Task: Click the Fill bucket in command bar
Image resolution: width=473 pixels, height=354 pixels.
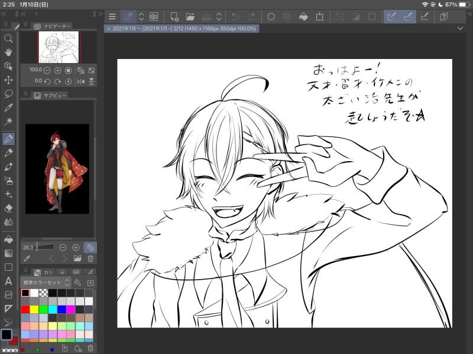Action: pyautogui.click(x=303, y=17)
